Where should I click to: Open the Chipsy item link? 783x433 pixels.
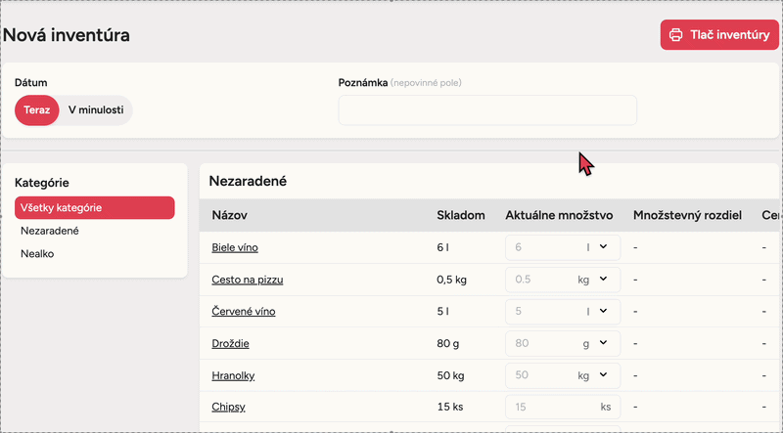(x=228, y=407)
